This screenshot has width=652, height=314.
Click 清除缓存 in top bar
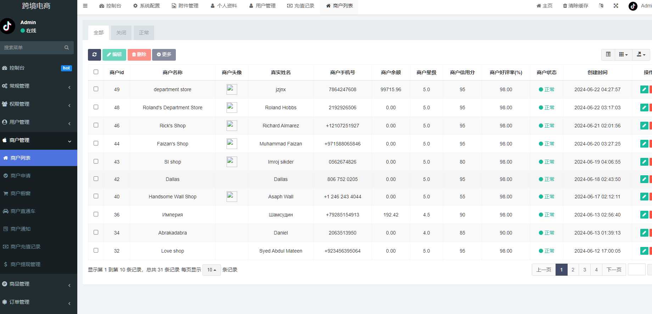(x=575, y=6)
